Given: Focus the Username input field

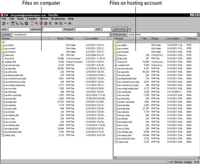Looking at the screenshot, I should 52,29.
